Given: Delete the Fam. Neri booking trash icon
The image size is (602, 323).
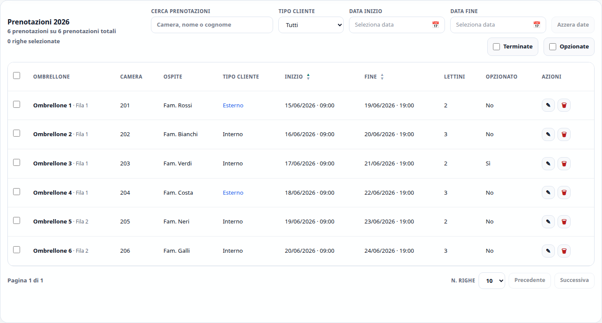Looking at the screenshot, I should pos(564,222).
